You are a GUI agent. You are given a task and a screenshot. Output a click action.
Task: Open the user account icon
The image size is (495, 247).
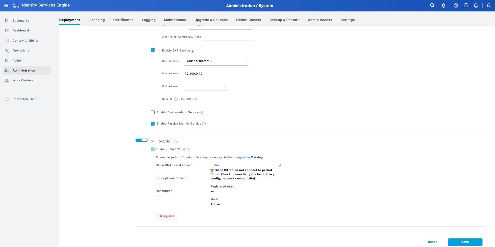coord(489,5)
